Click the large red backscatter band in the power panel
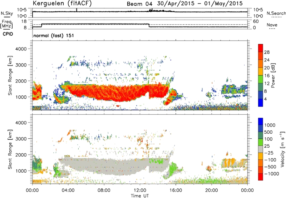This screenshot has height=198, width=286. 119,92
